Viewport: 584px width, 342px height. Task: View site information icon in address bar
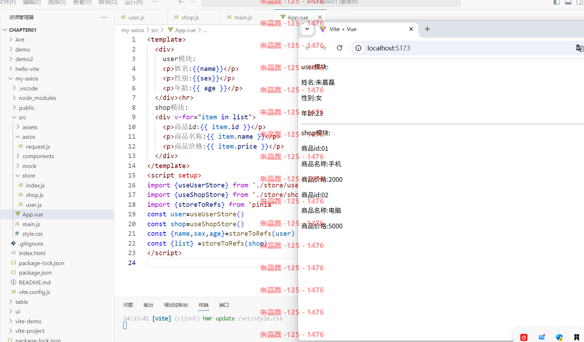tap(358, 48)
